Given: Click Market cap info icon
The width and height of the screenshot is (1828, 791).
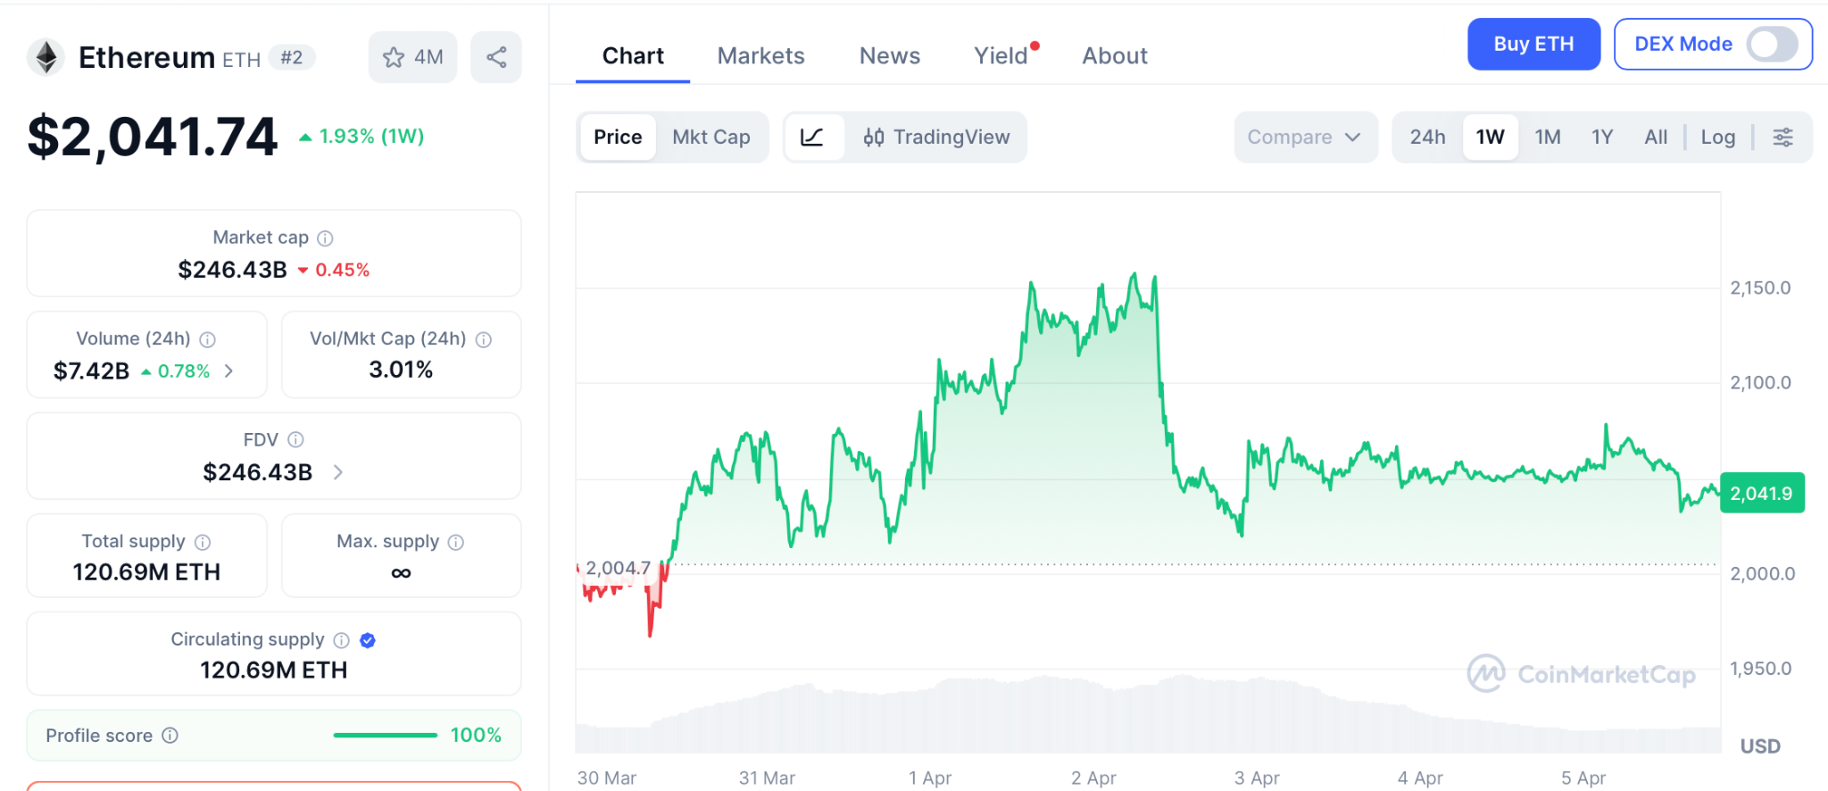Looking at the screenshot, I should [x=326, y=238].
